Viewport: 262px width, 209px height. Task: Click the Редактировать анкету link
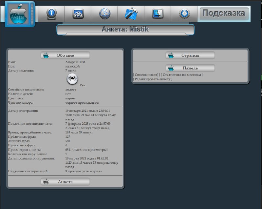(152, 79)
